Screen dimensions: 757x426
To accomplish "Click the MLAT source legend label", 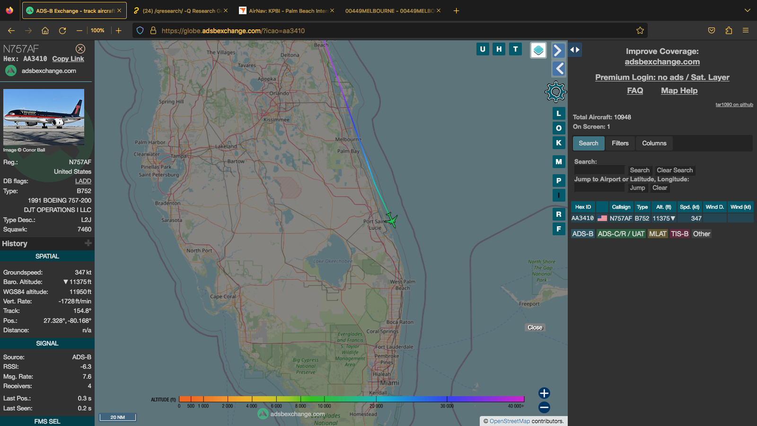I will coord(658,234).
